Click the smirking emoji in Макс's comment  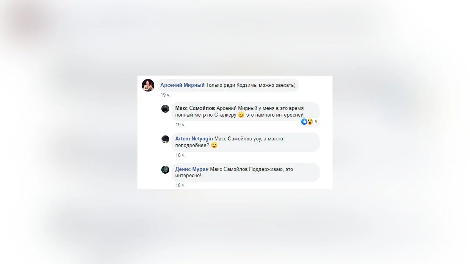241,115
